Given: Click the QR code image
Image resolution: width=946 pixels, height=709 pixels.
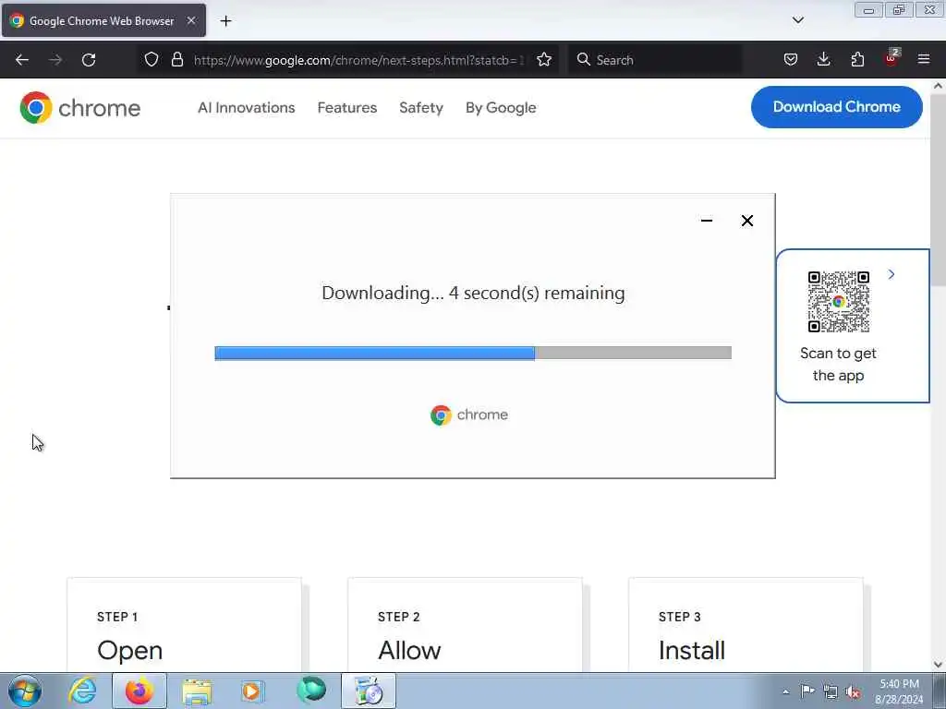Looking at the screenshot, I should click(839, 302).
